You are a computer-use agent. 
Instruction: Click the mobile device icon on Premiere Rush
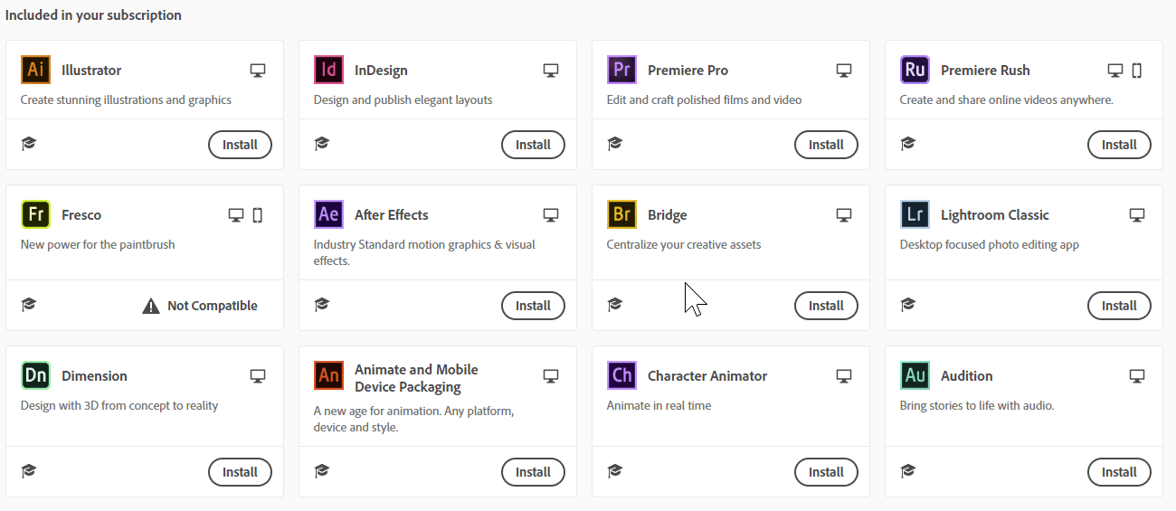pos(1137,71)
